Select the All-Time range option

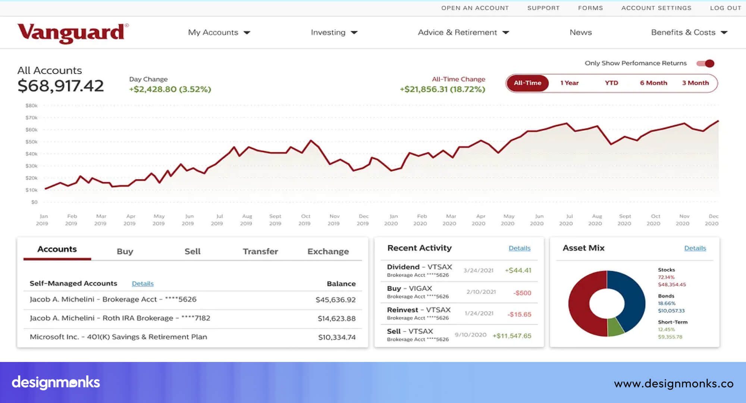pos(527,83)
